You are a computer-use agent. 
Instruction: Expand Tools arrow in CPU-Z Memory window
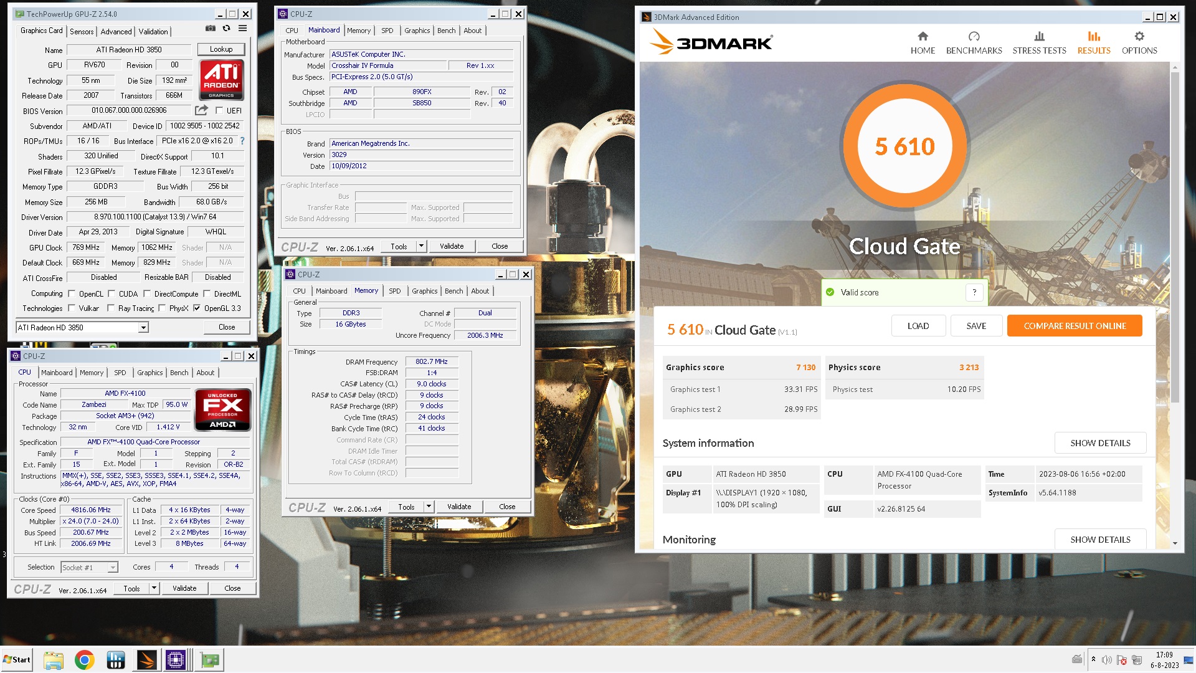pyautogui.click(x=429, y=507)
